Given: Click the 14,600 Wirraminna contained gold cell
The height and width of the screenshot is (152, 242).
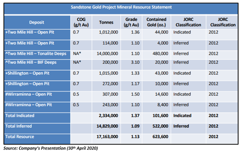Looking at the screenshot, I should click(162, 94).
